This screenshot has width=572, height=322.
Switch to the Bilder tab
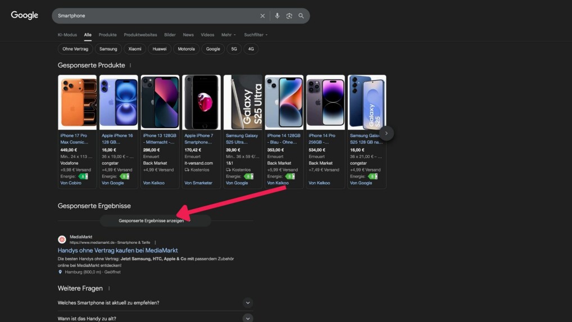(x=170, y=35)
